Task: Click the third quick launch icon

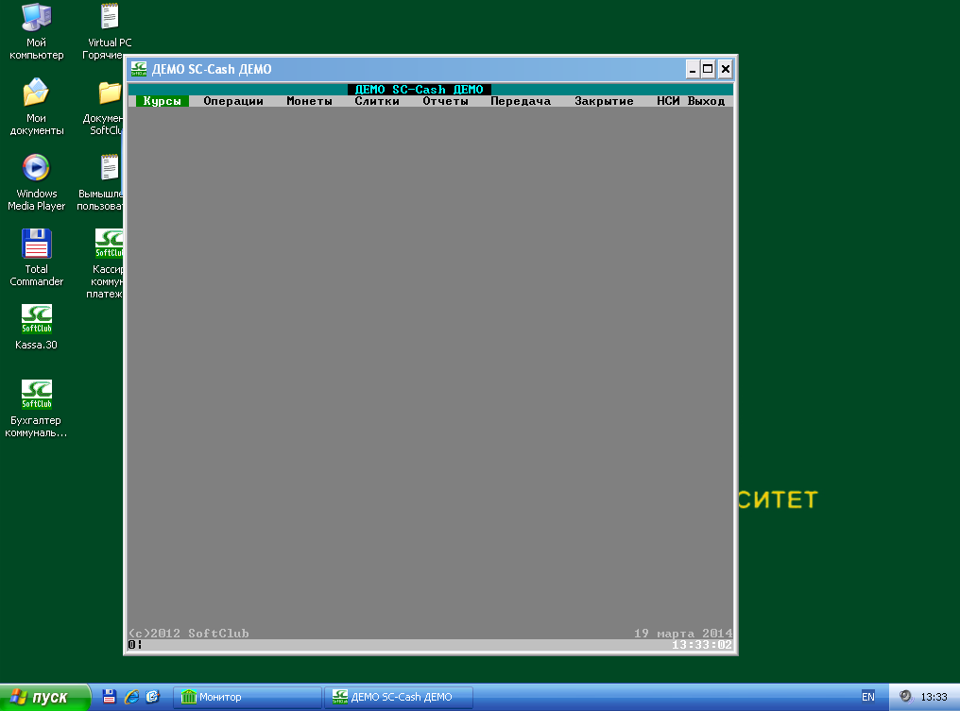Action: pos(152,696)
